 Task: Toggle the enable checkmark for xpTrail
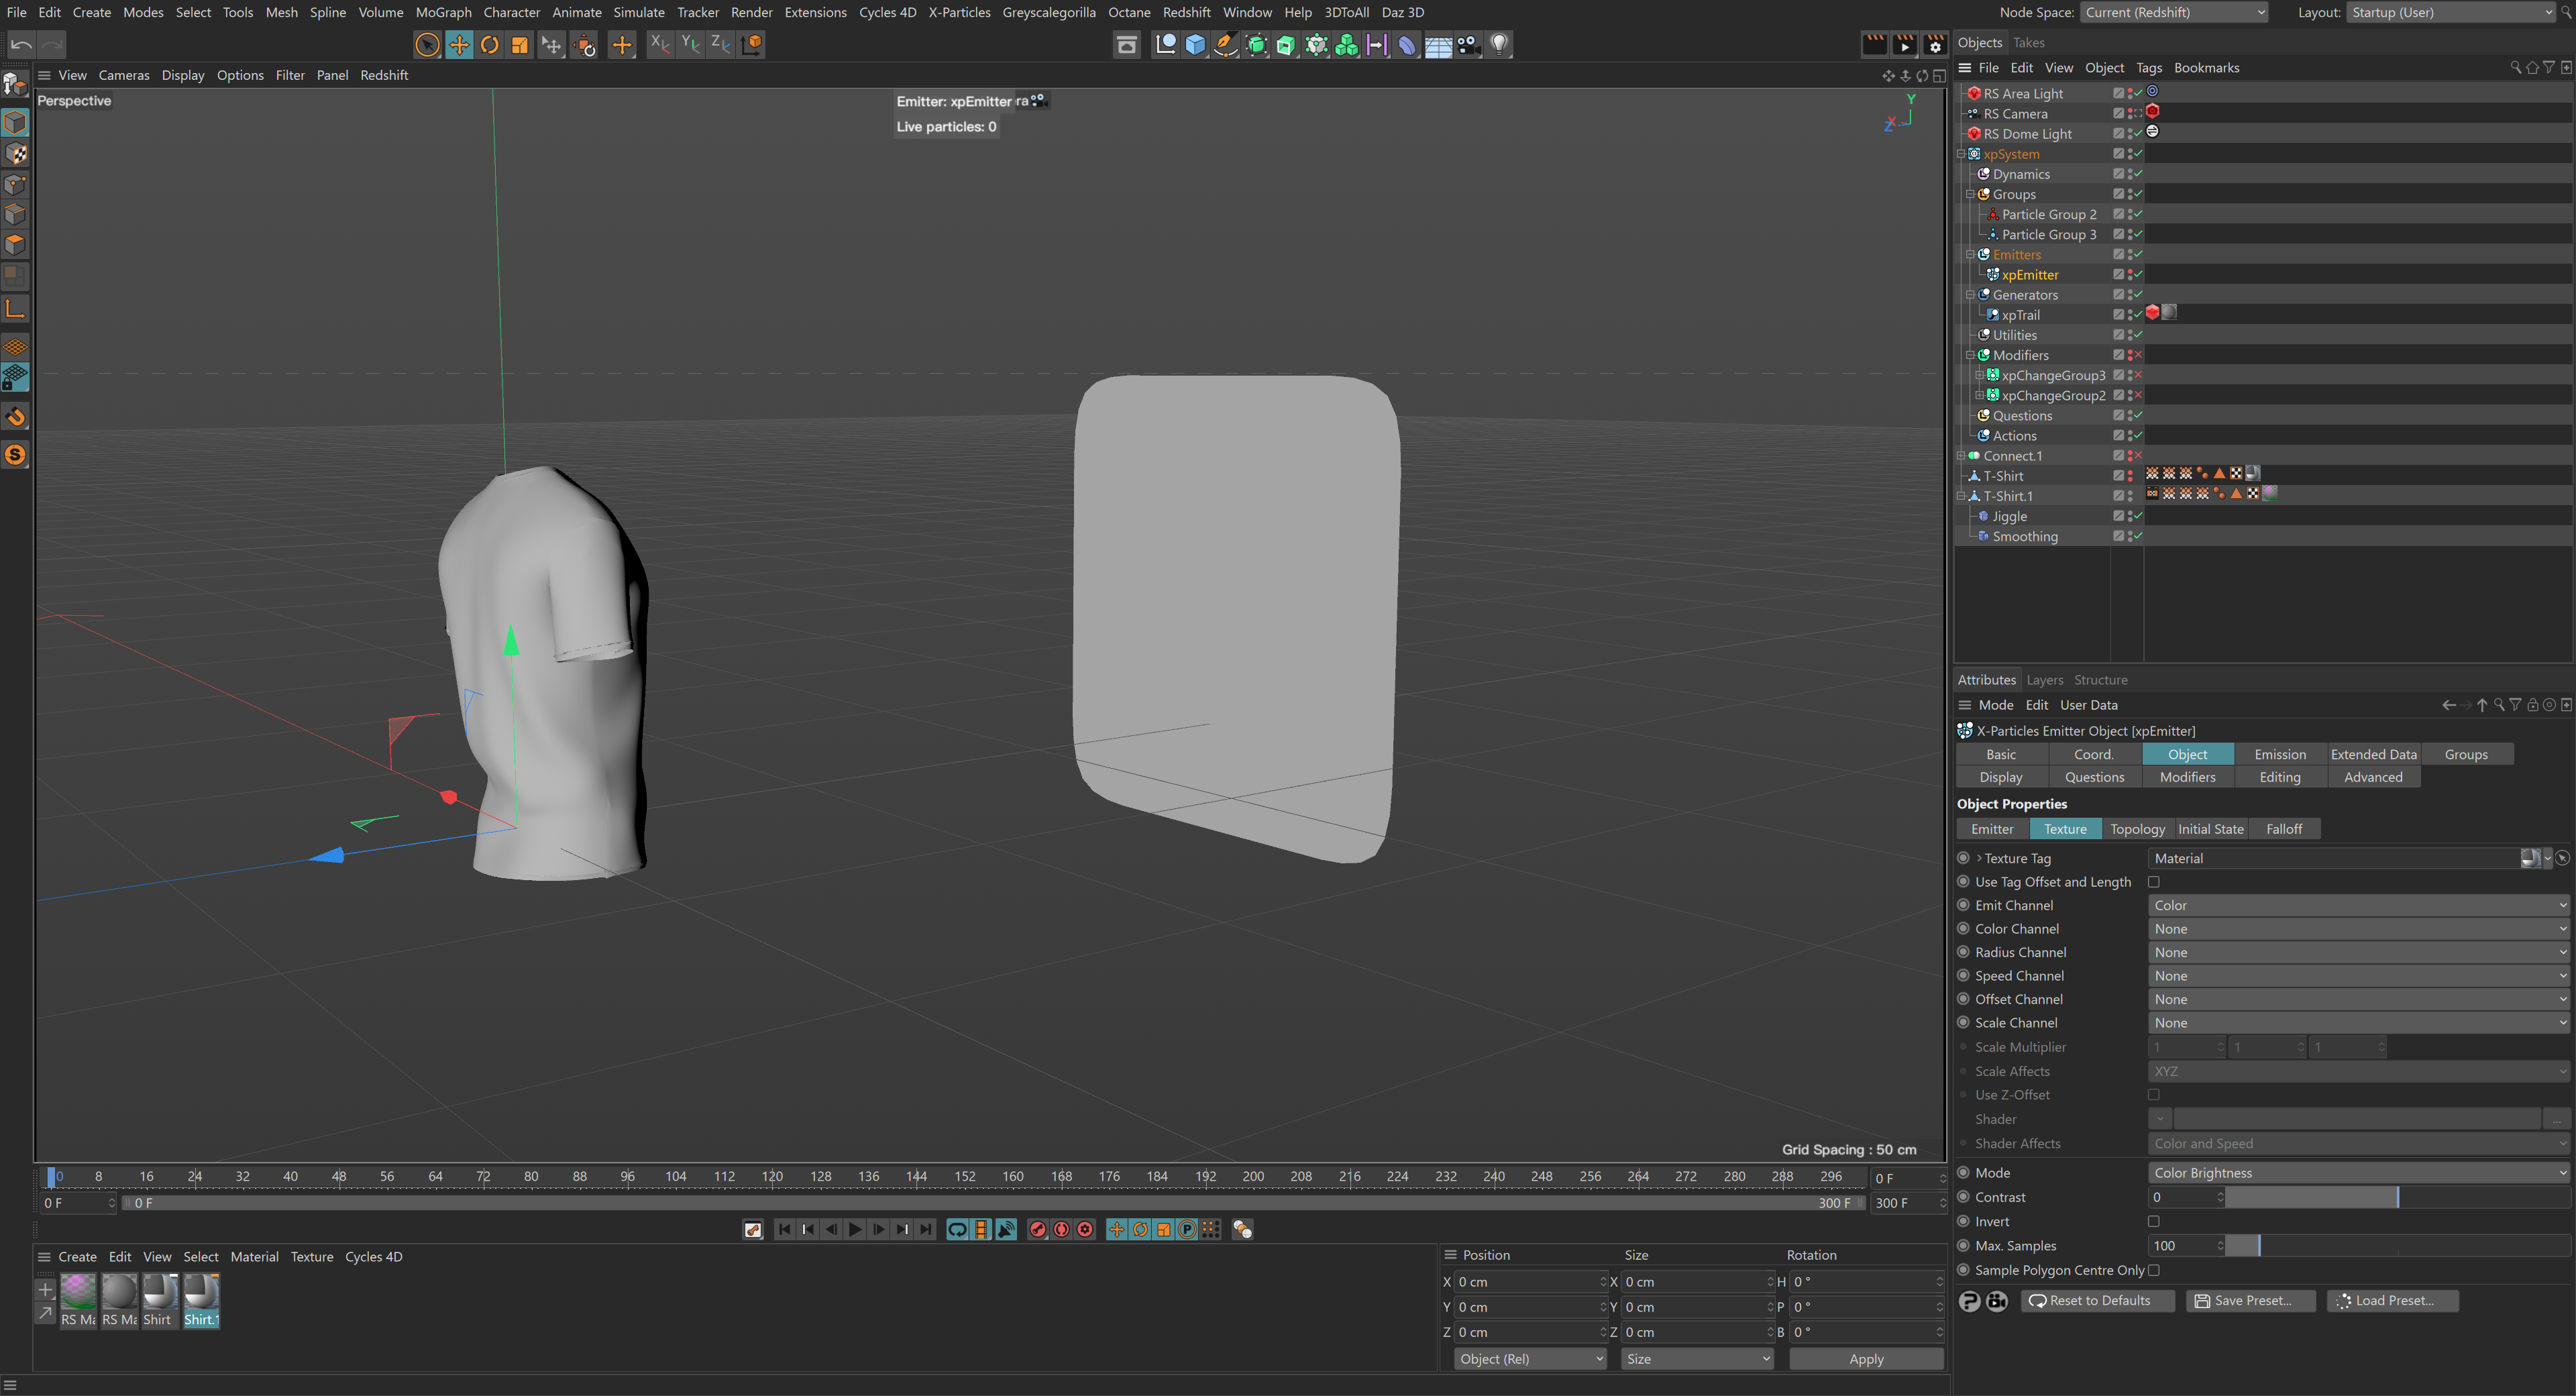tap(2138, 315)
